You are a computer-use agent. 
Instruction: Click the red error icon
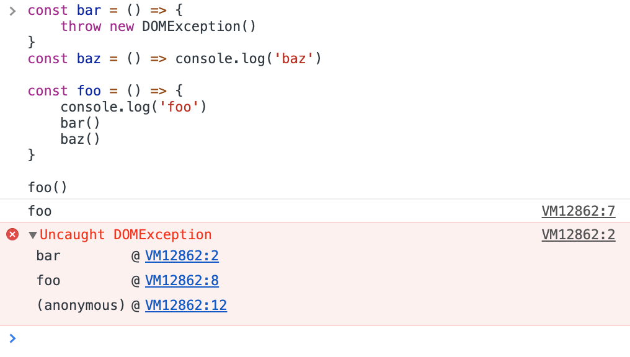[12, 234]
